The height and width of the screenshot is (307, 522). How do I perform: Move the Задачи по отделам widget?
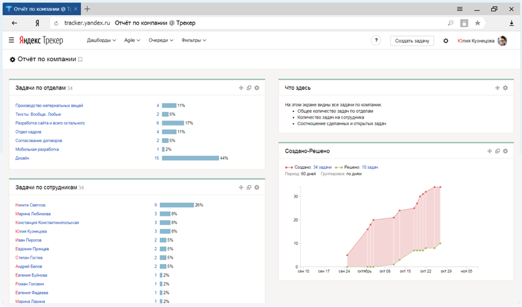pos(241,88)
